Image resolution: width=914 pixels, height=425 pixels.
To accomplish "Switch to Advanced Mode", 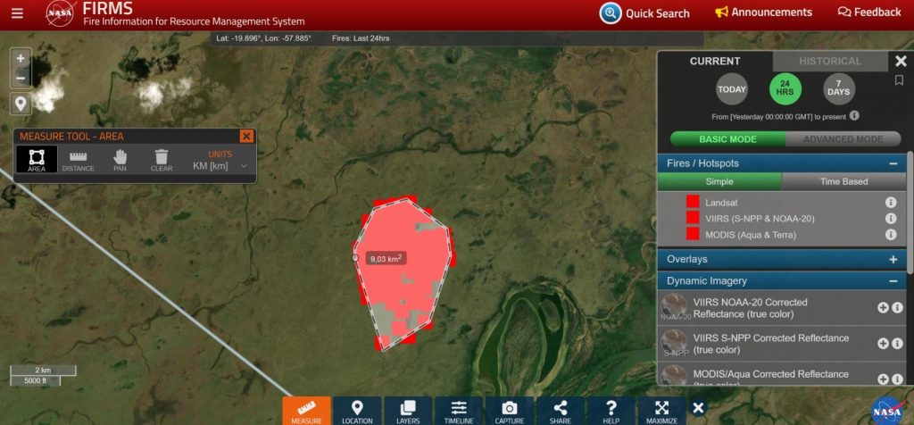I will click(x=843, y=139).
